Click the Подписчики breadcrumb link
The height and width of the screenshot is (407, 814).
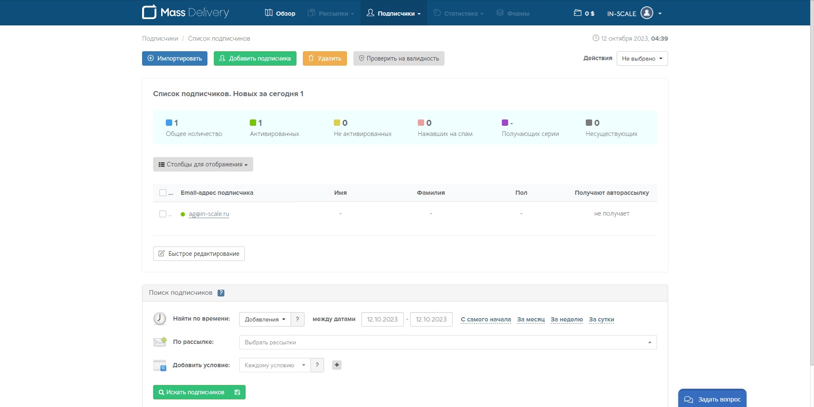tap(160, 39)
